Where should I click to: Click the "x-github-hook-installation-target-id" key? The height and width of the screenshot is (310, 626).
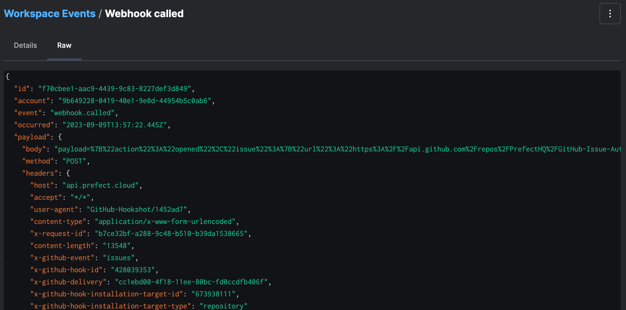tap(107, 294)
